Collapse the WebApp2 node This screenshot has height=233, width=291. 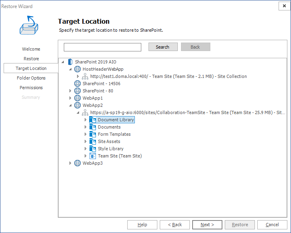pyautogui.click(x=70, y=105)
